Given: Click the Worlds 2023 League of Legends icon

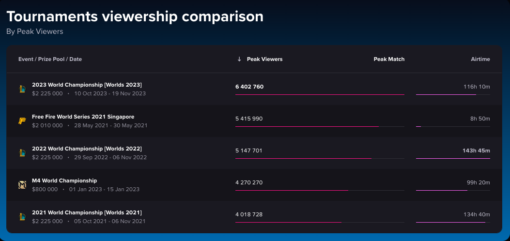Looking at the screenshot, I should 22,89.
